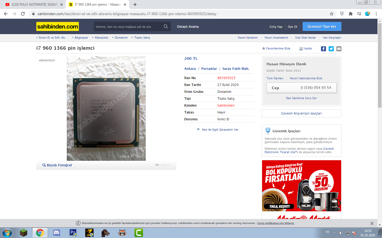
Task: Click the TR language indicator
Action: pyautogui.click(x=327, y=232)
